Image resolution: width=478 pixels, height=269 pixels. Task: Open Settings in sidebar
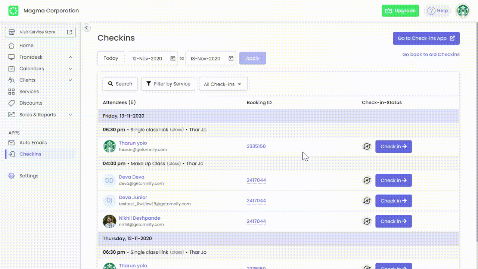tap(29, 176)
